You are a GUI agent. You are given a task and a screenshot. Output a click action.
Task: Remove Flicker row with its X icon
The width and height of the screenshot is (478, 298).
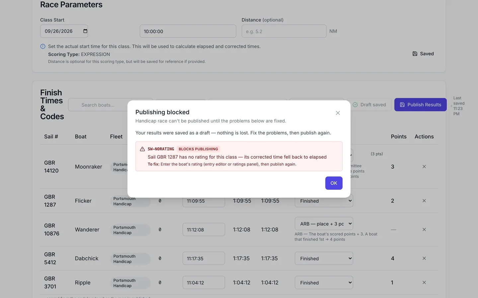pyautogui.click(x=424, y=201)
